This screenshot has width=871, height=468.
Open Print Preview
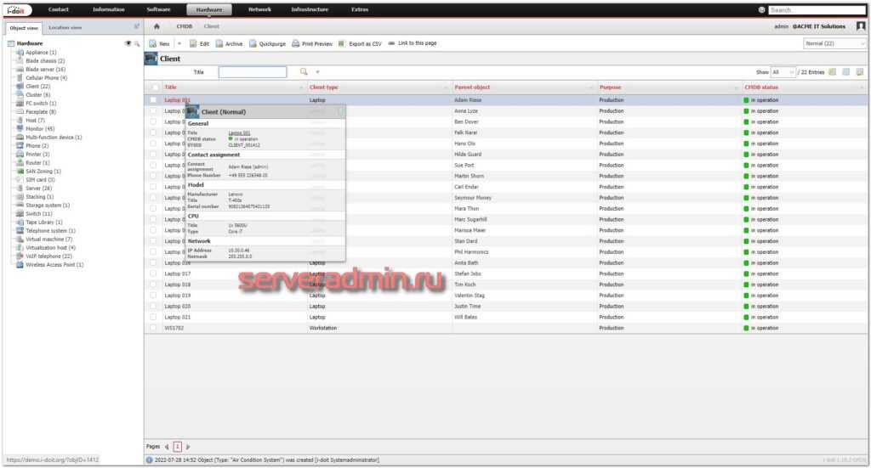pos(311,43)
